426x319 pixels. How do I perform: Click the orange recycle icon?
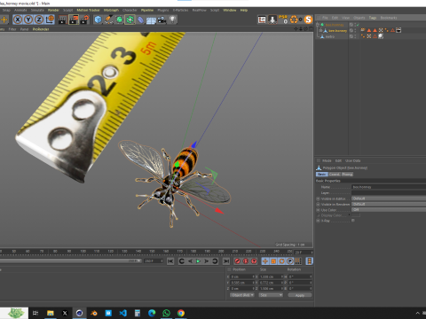(294, 19)
